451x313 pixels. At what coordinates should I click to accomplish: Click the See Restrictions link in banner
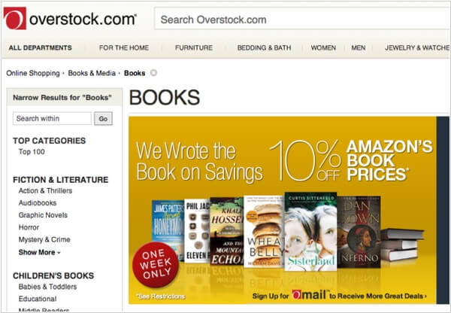click(161, 296)
